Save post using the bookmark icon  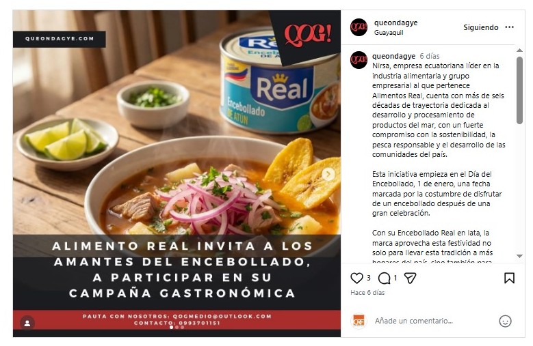click(509, 278)
